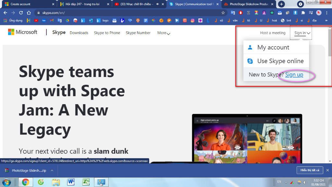Click the Hiển thị tất cả button
332x187 pixels.
(x=310, y=170)
